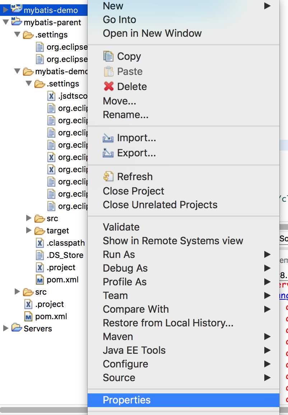Select Validate in context menu
Screen dimensions: 288x415
pyautogui.click(x=184, y=227)
